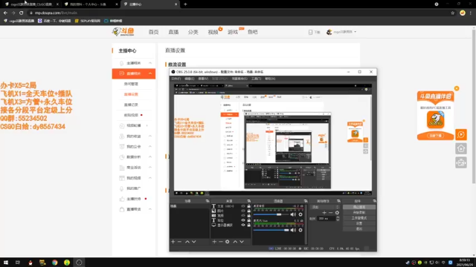Toggle visibility of the 车位 text source
The image size is (476, 267).
click(243, 220)
